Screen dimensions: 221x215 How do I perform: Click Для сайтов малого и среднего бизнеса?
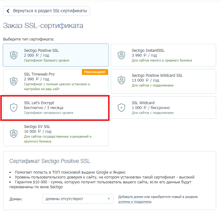[162, 60]
